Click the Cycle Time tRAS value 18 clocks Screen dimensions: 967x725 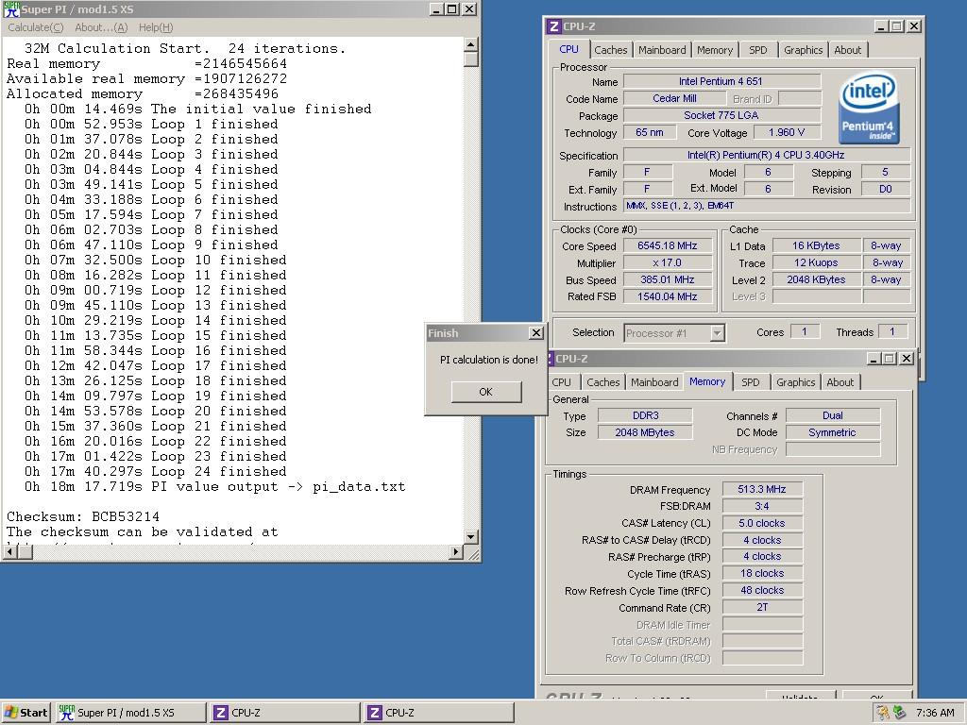point(762,573)
